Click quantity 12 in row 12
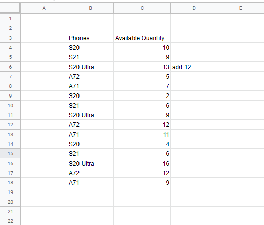264x225 pixels. tap(142, 124)
